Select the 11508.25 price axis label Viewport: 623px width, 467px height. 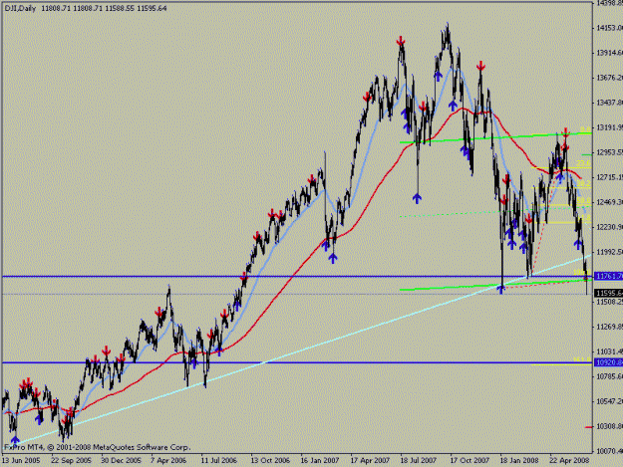[x=609, y=302]
